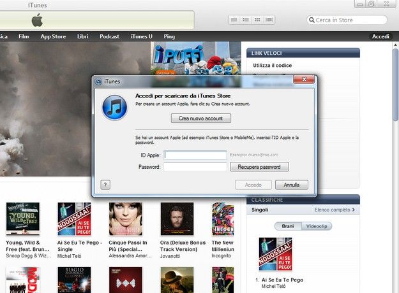Image resolution: width=399 pixels, height=293 pixels.
Task: Open the Ping section
Action: coord(169,36)
